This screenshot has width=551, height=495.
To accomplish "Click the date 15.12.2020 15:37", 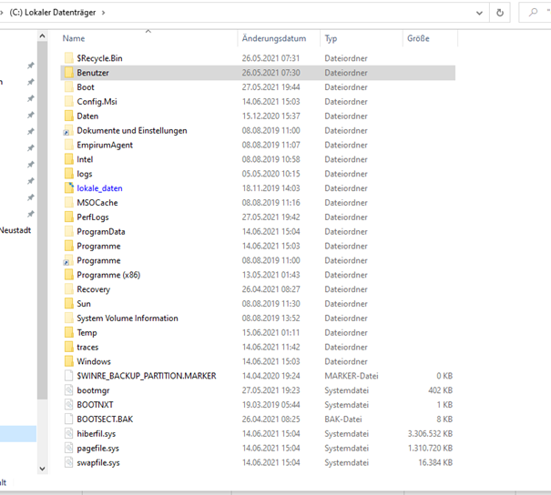I will (270, 116).
